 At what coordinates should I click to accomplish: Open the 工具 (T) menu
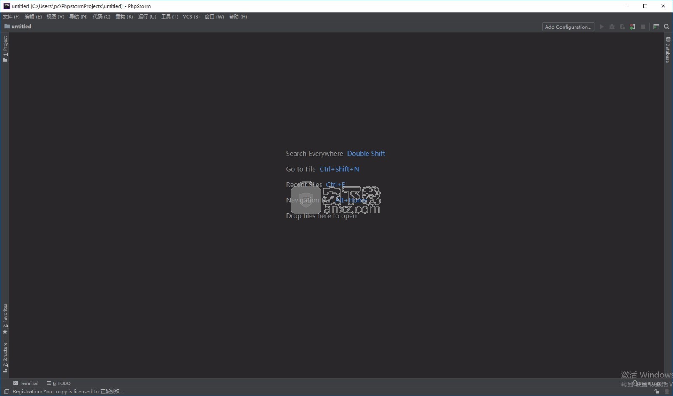coord(170,16)
